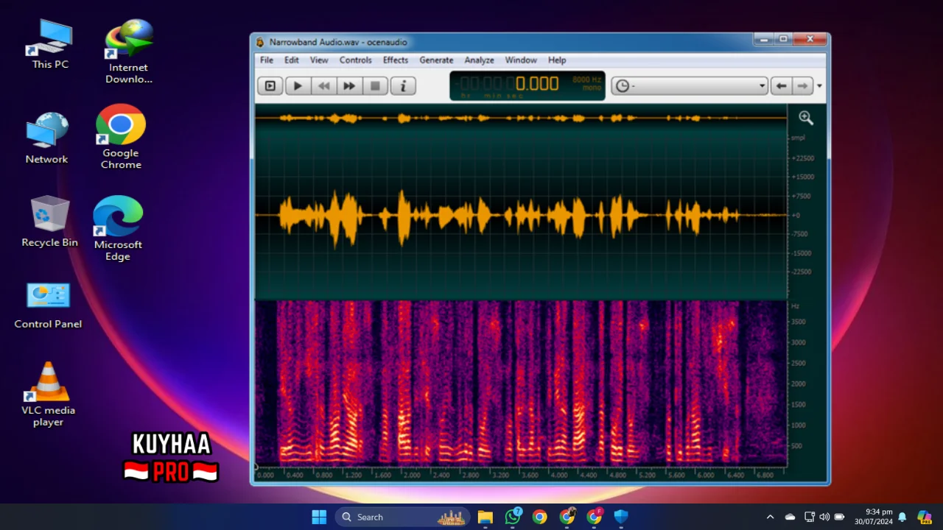Select VLC media player desktop icon
This screenshot has width=943, height=530.
coord(48,394)
